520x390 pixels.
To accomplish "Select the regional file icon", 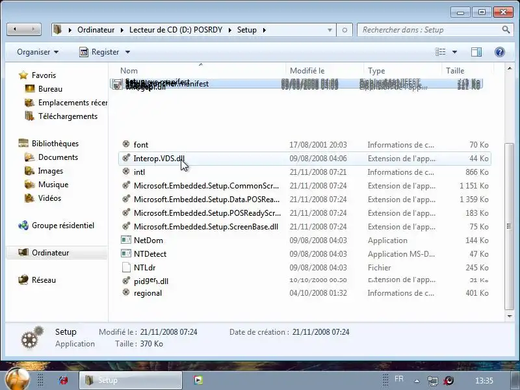I will tap(126, 292).
